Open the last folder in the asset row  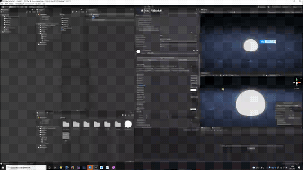117,124
